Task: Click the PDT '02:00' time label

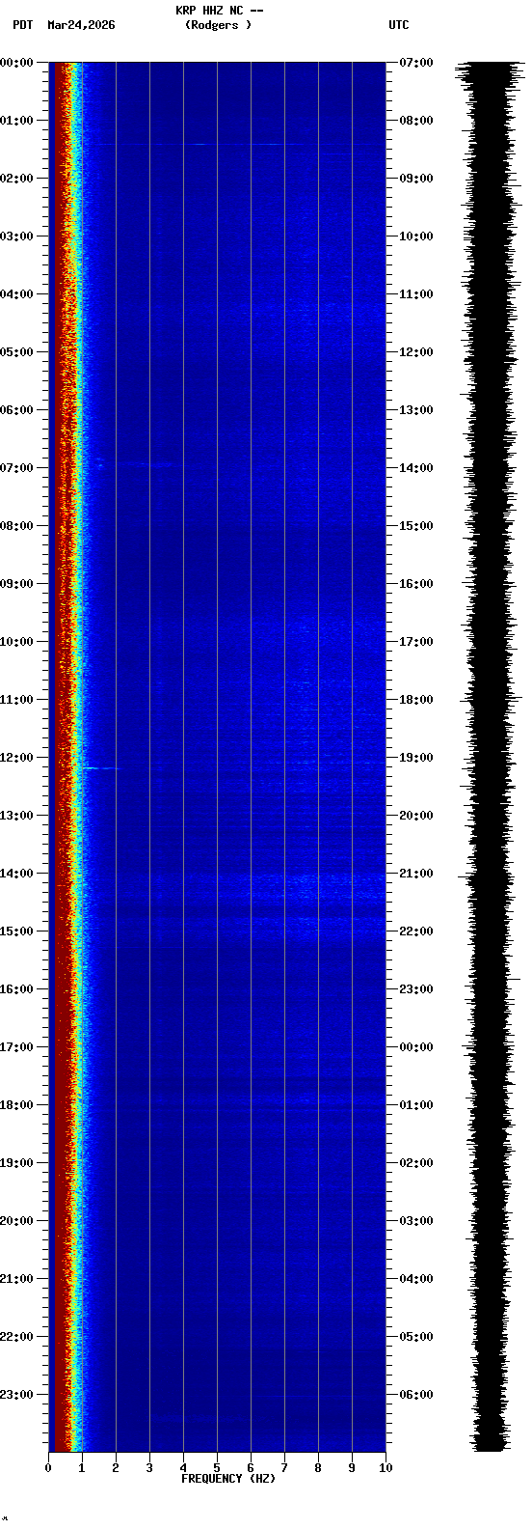Action: coord(17,179)
